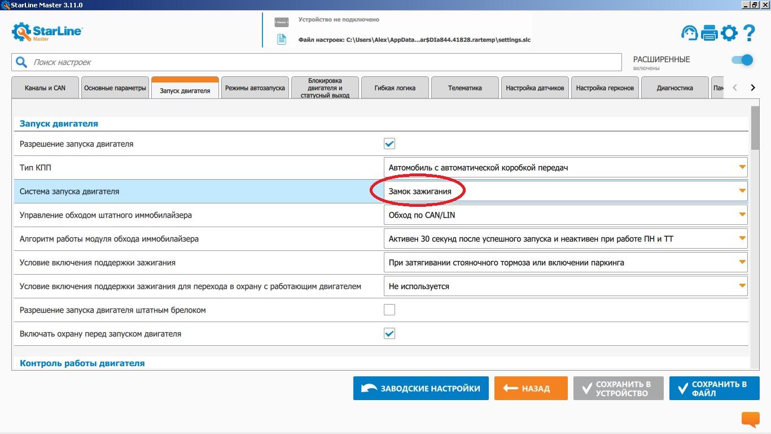Viewport: 771px width, 434px height.
Task: Open help with the question mark icon
Action: pyautogui.click(x=749, y=33)
